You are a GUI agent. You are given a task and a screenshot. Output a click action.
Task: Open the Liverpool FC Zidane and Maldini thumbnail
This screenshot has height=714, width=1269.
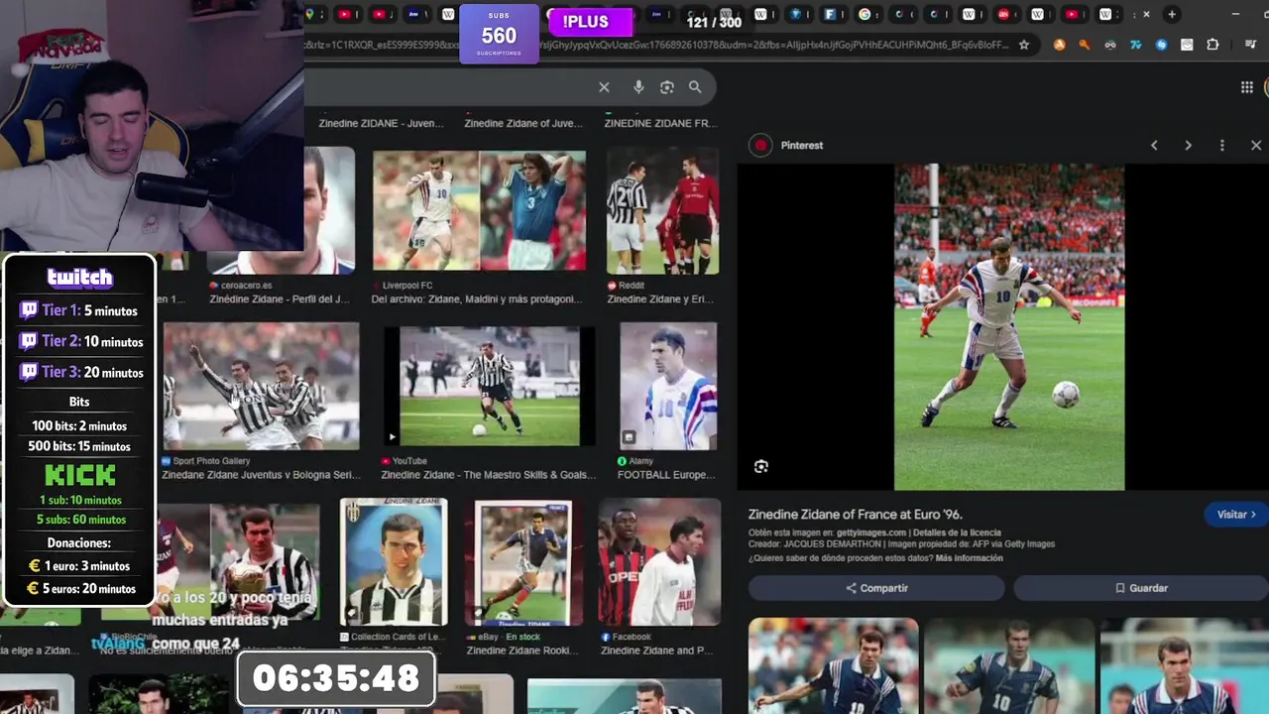[479, 210]
